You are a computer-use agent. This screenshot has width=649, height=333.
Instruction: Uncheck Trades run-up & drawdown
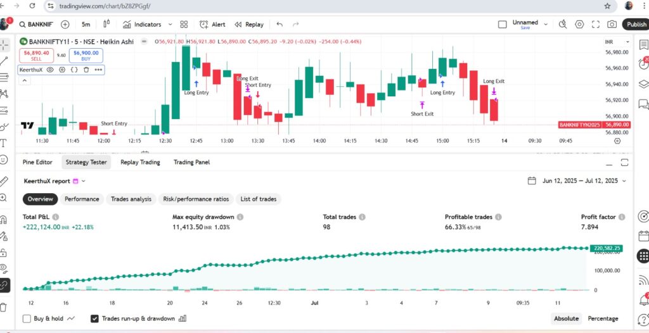tap(95, 318)
